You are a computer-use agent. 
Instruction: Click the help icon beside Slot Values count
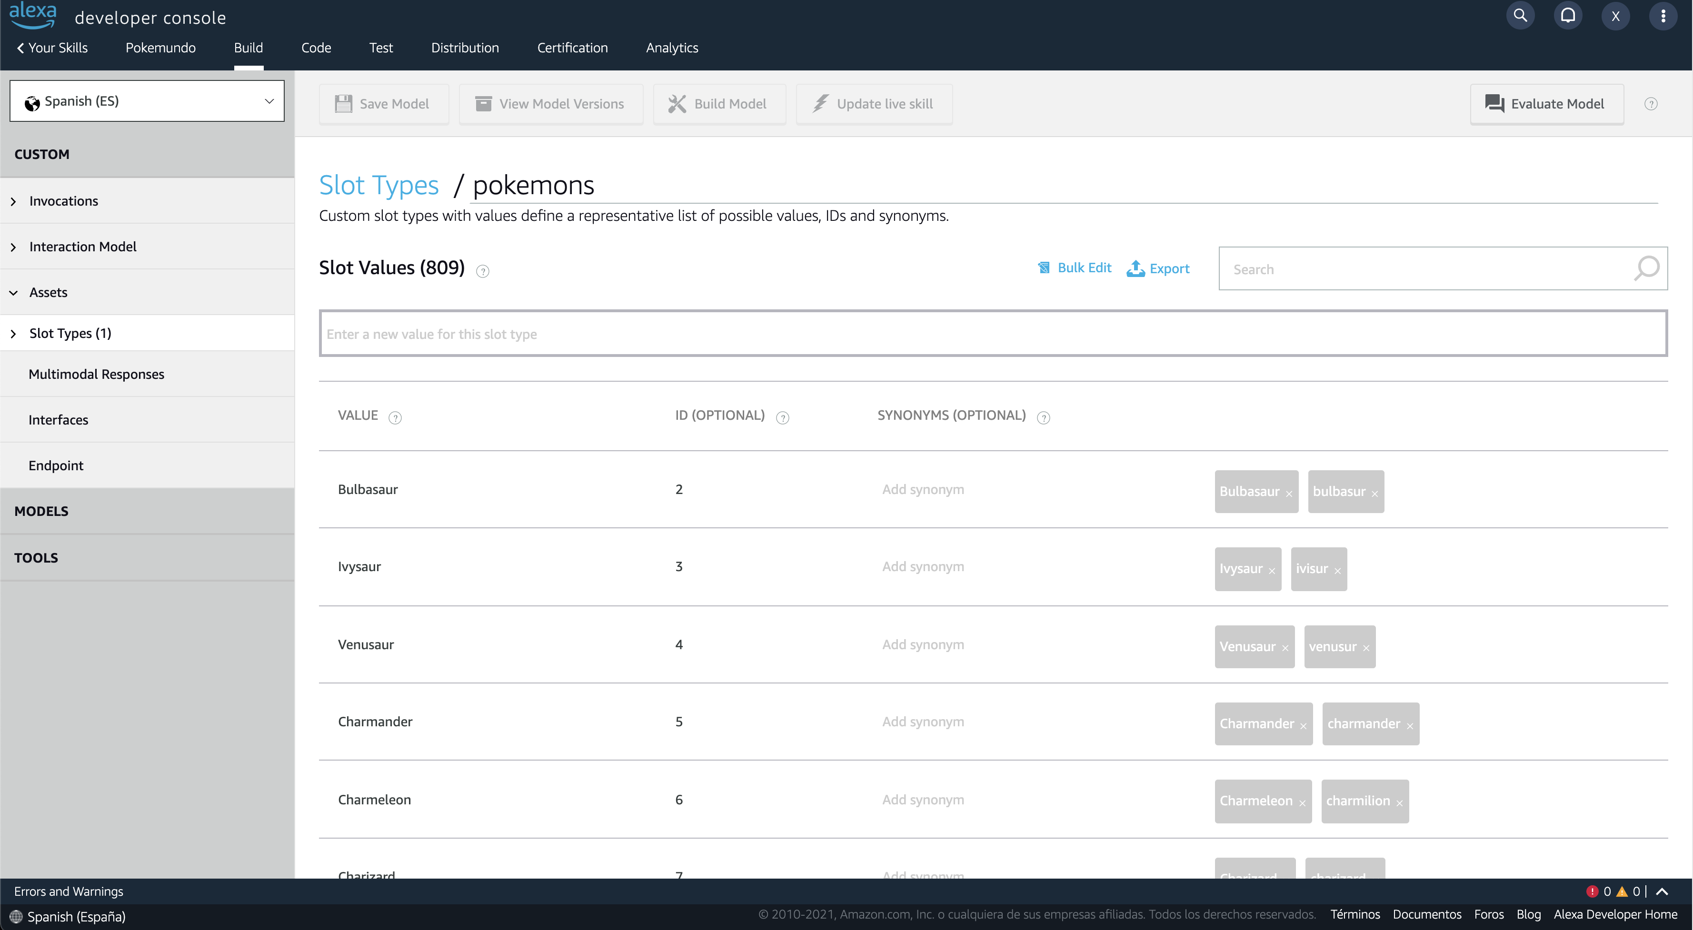(x=482, y=271)
